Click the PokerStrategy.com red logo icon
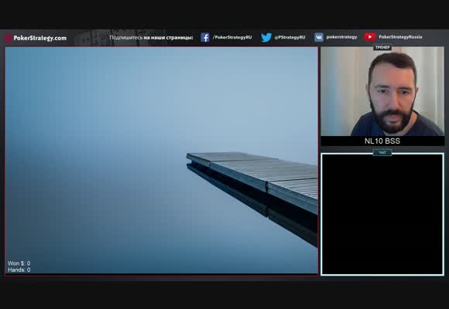The width and height of the screenshot is (449, 309). pos(9,38)
